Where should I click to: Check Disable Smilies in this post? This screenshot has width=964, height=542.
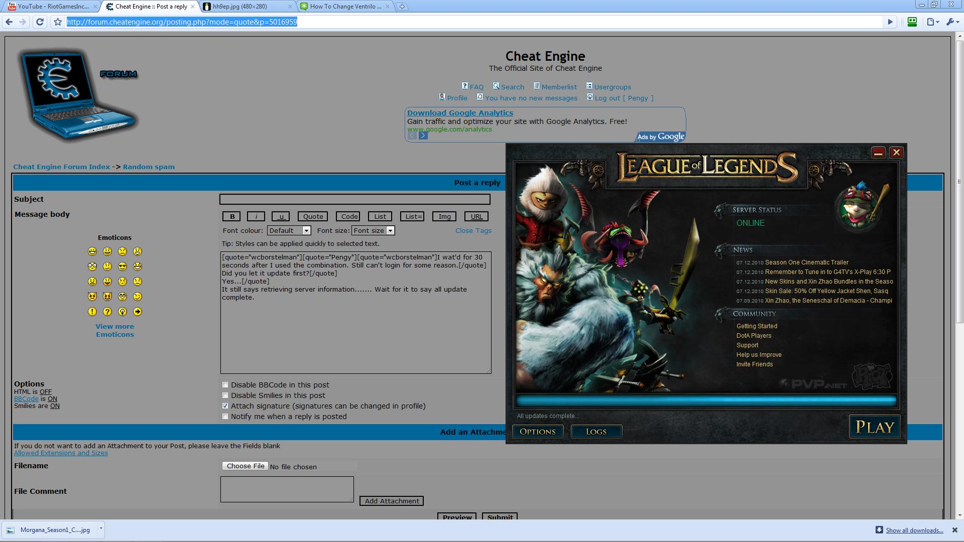pyautogui.click(x=225, y=395)
